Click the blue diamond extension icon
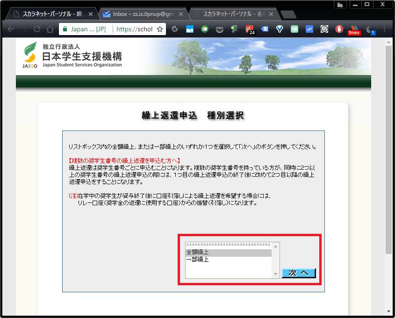Image resolution: width=395 pixels, height=318 pixels. coord(280,29)
